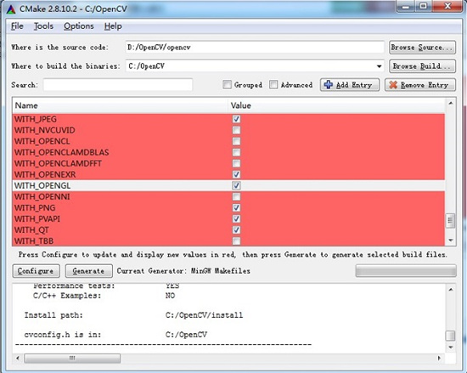
Task: Open Browse Source dialog
Action: coord(422,48)
